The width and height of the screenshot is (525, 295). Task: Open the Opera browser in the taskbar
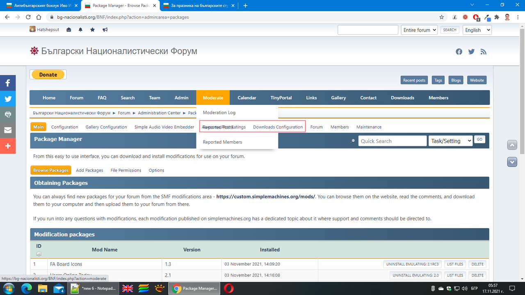[x=228, y=288]
